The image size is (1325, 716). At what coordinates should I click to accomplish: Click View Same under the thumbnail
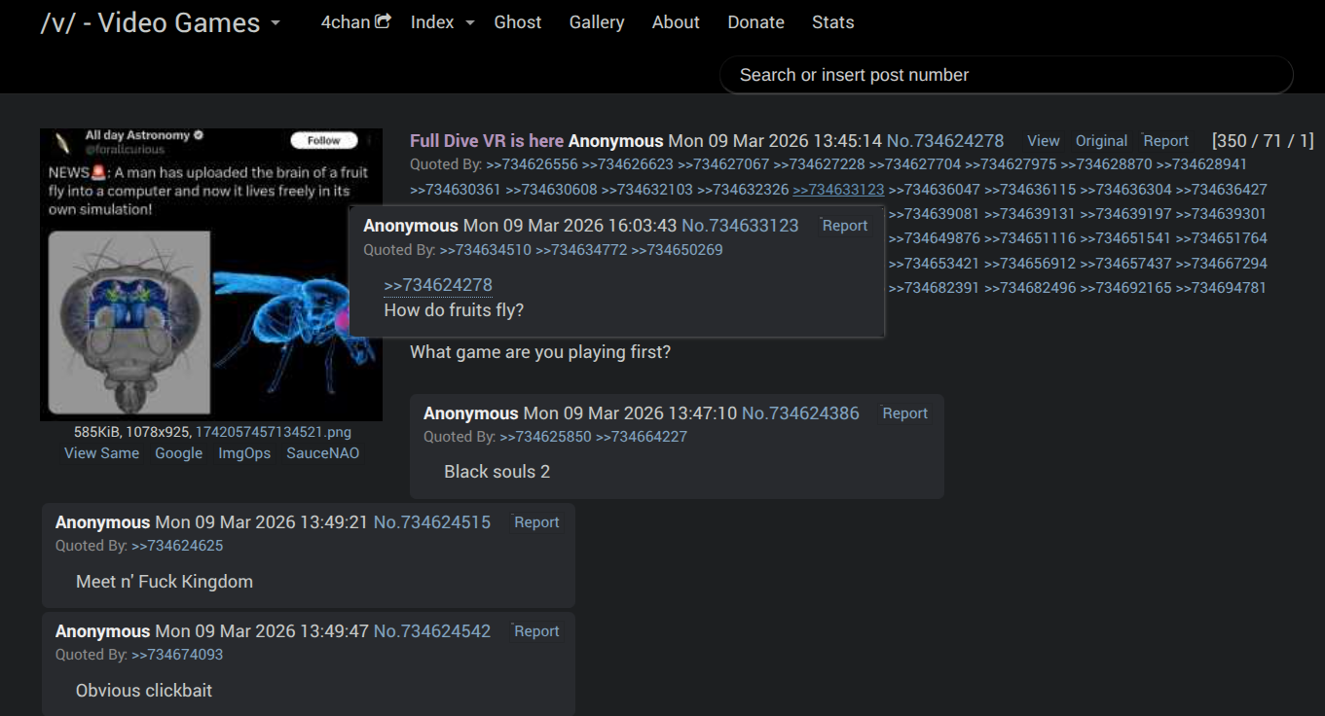[101, 453]
